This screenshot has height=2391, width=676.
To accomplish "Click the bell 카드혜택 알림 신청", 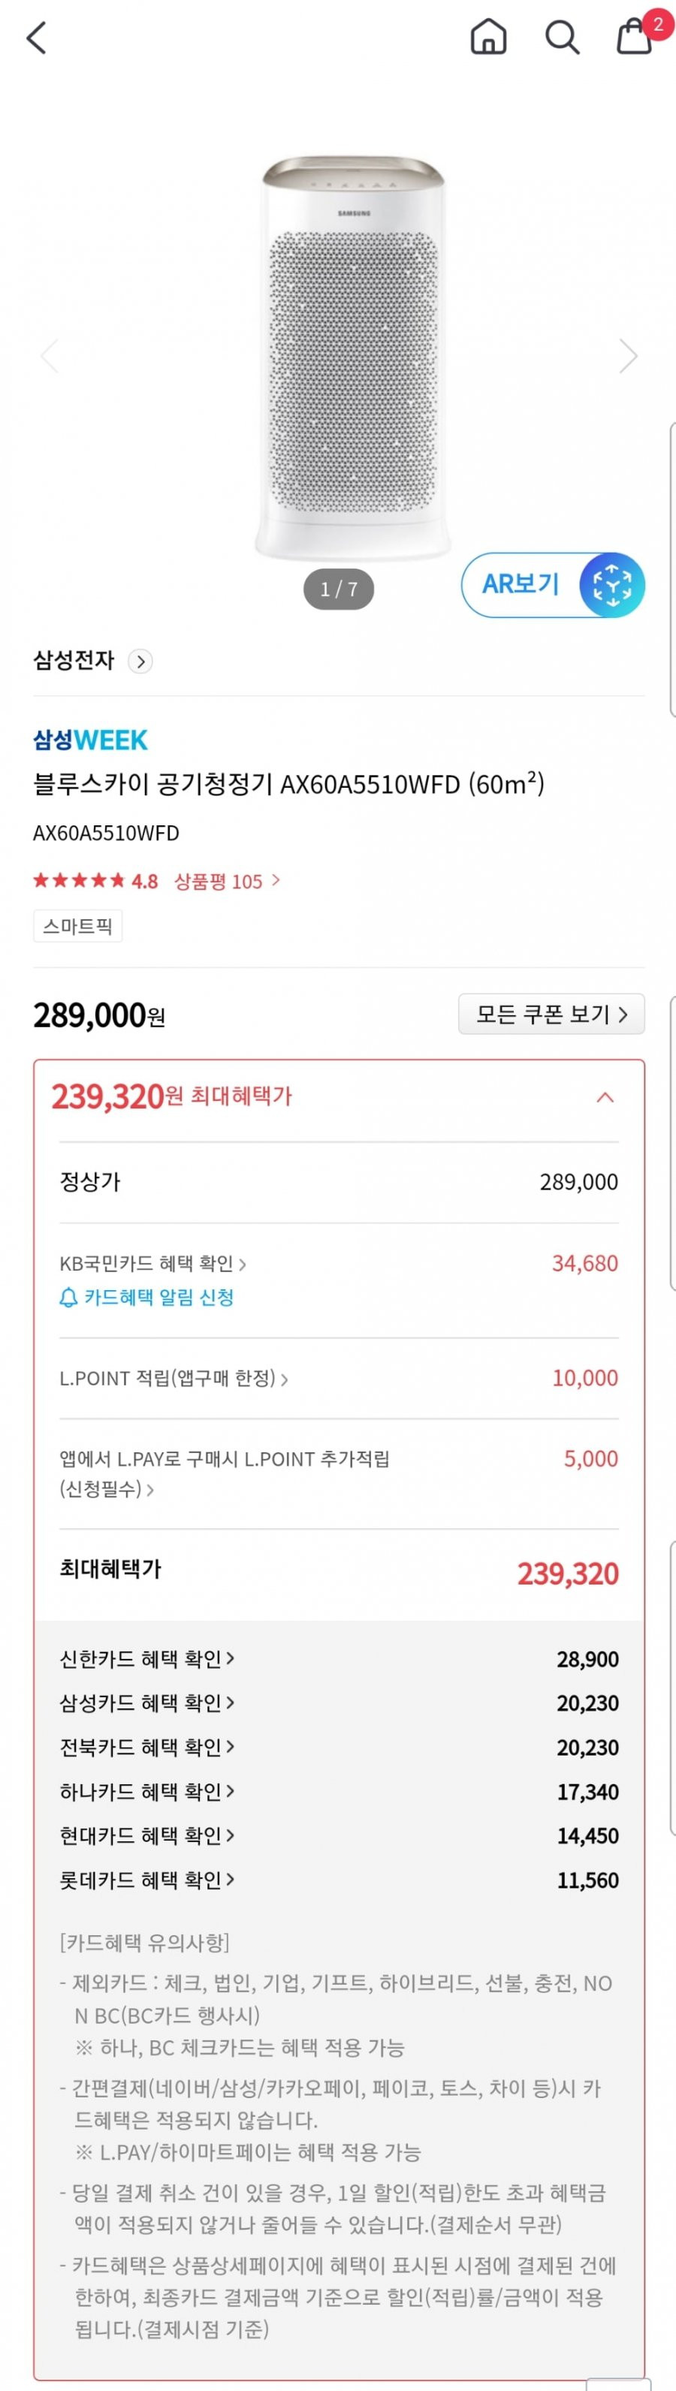I will pyautogui.click(x=146, y=1297).
